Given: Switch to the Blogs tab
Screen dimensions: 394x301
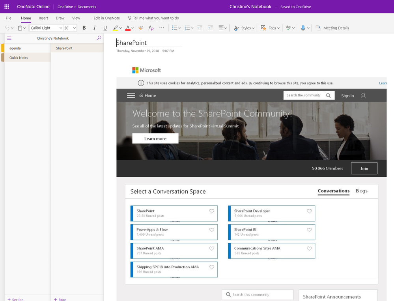Looking at the screenshot, I should 362,191.
